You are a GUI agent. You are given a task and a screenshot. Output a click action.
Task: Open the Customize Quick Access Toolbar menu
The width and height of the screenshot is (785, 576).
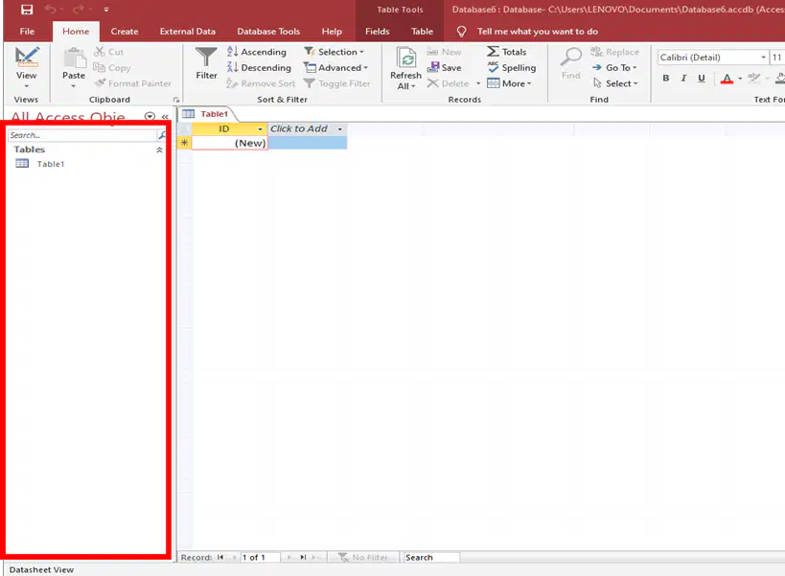pos(106,10)
